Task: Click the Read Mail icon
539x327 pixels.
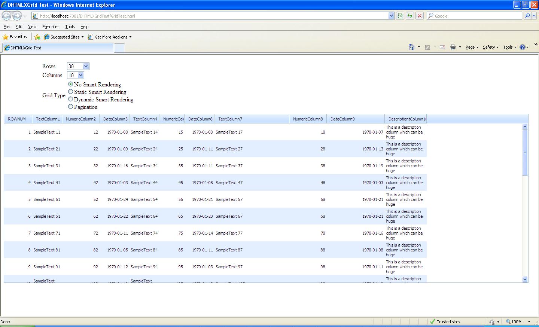Action: (x=442, y=47)
